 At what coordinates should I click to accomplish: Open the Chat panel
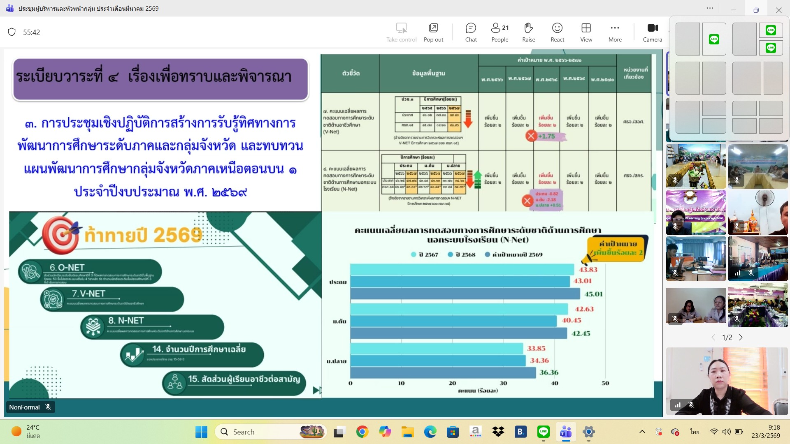point(471,32)
